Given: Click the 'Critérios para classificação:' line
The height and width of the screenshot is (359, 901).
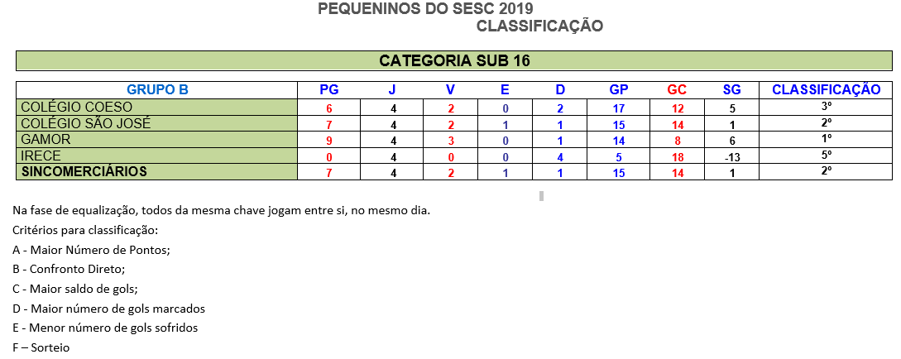Looking at the screenshot, I should tap(85, 230).
